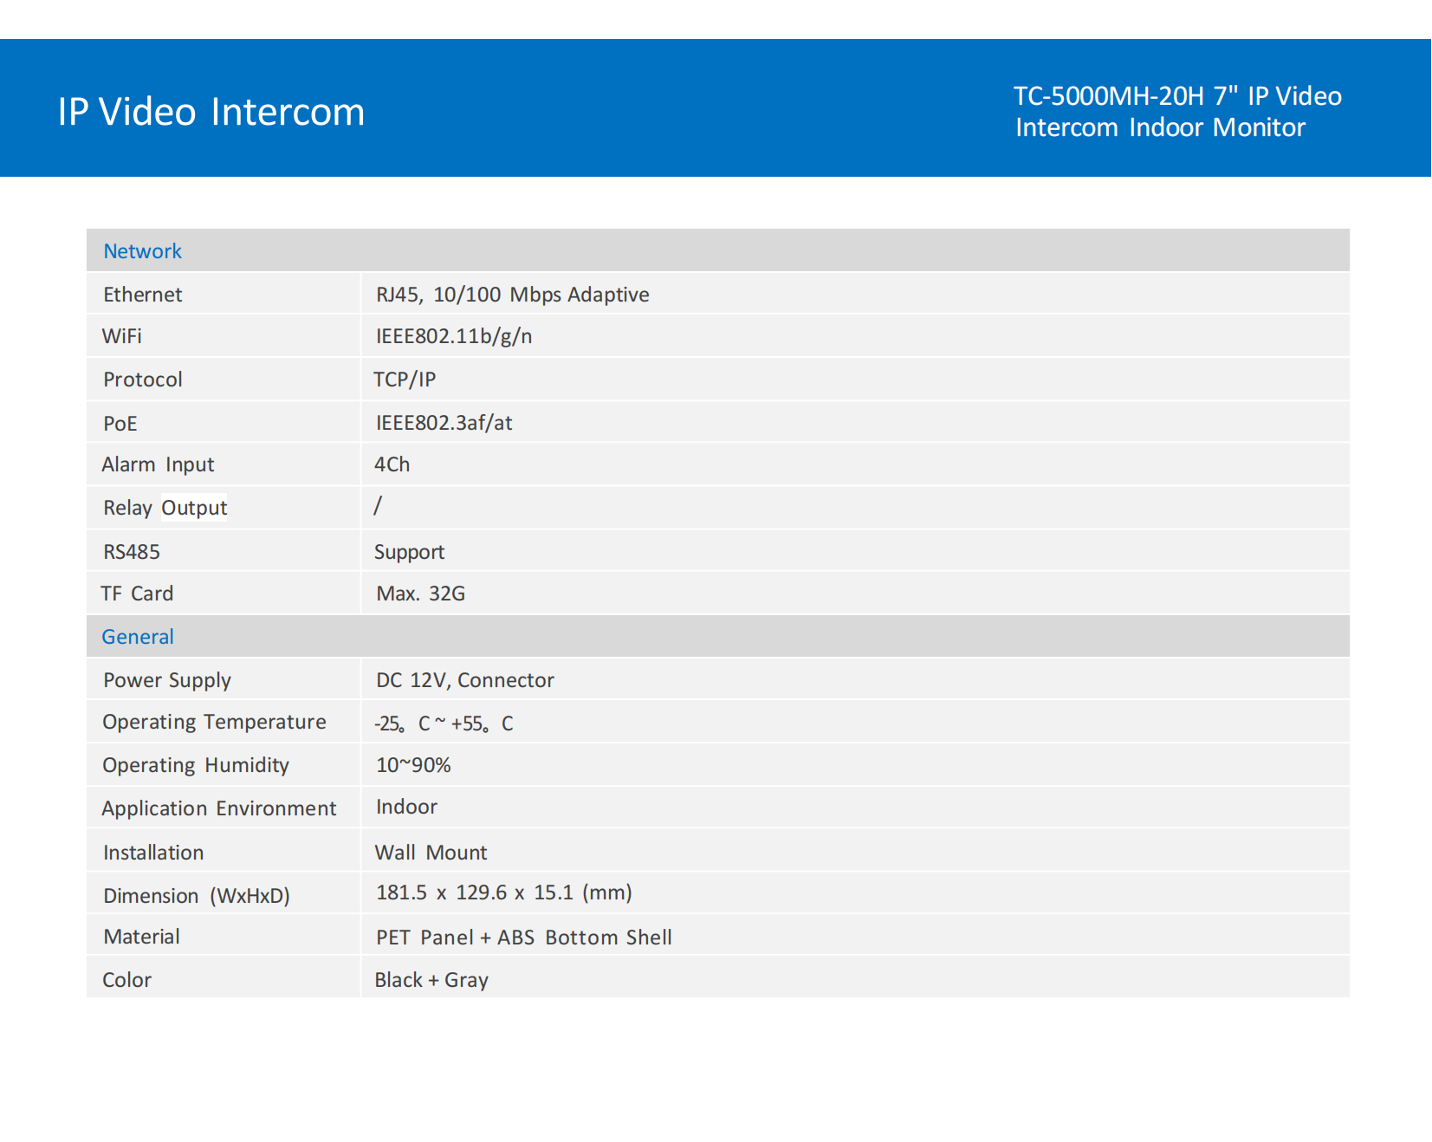Click the DC 12V, Connector value
Viewport: 1432px width, 1142px height.
tap(464, 680)
